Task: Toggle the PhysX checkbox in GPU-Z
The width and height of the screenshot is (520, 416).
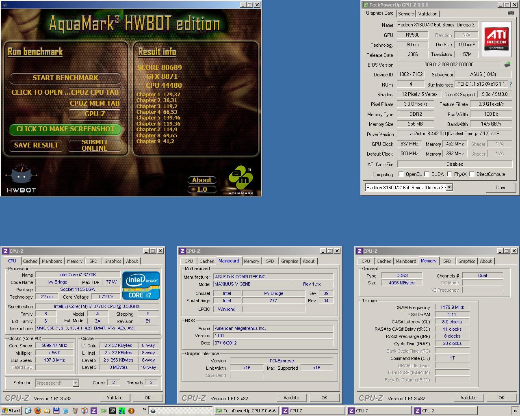Action: coord(449,174)
